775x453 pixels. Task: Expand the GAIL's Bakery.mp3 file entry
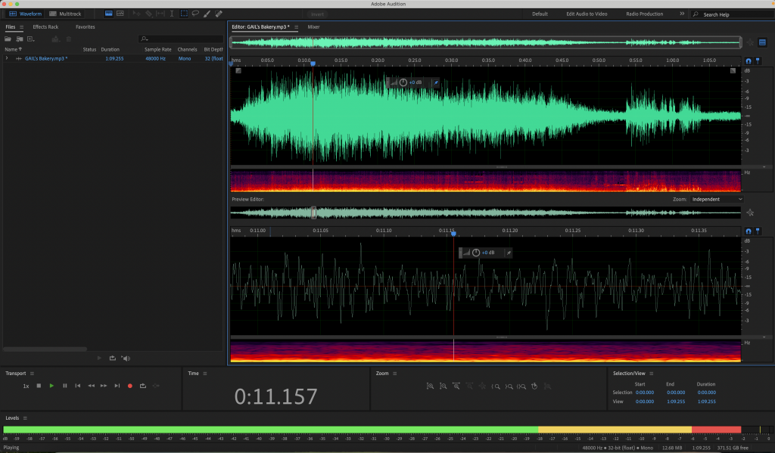[x=7, y=58]
